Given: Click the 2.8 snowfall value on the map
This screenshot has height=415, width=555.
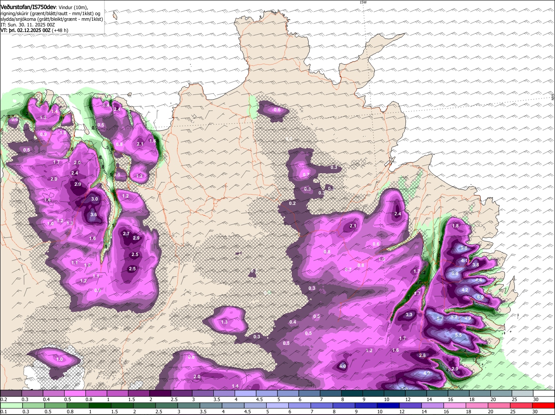Looking at the screenshot, I should tap(422, 355).
